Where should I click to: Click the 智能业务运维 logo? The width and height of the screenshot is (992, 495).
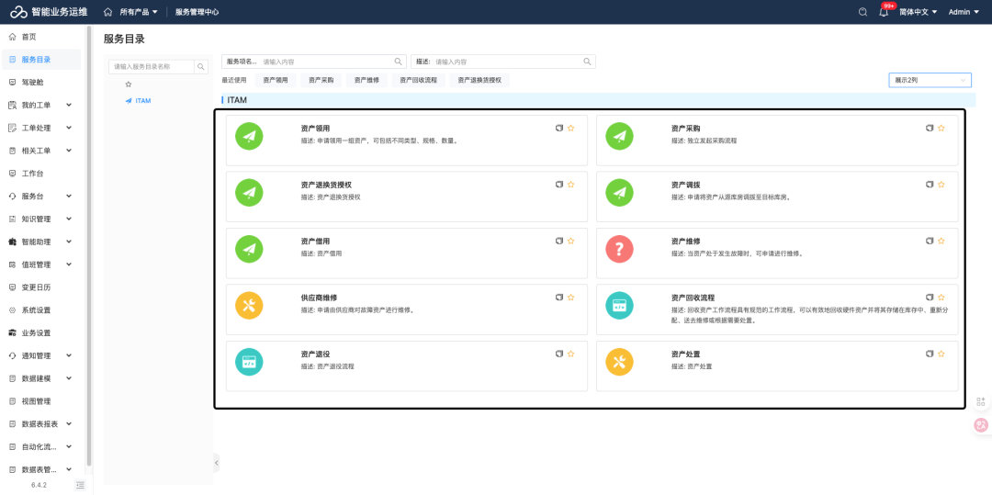tap(48, 12)
